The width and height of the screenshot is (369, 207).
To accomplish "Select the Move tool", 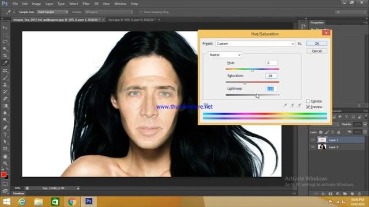I will click(x=5, y=28).
